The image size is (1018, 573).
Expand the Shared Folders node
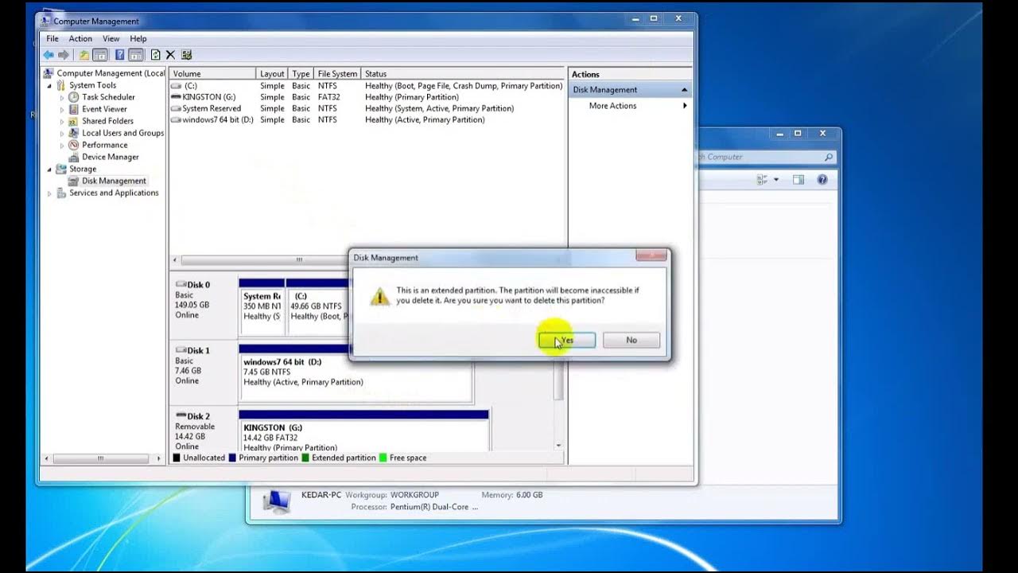point(62,121)
